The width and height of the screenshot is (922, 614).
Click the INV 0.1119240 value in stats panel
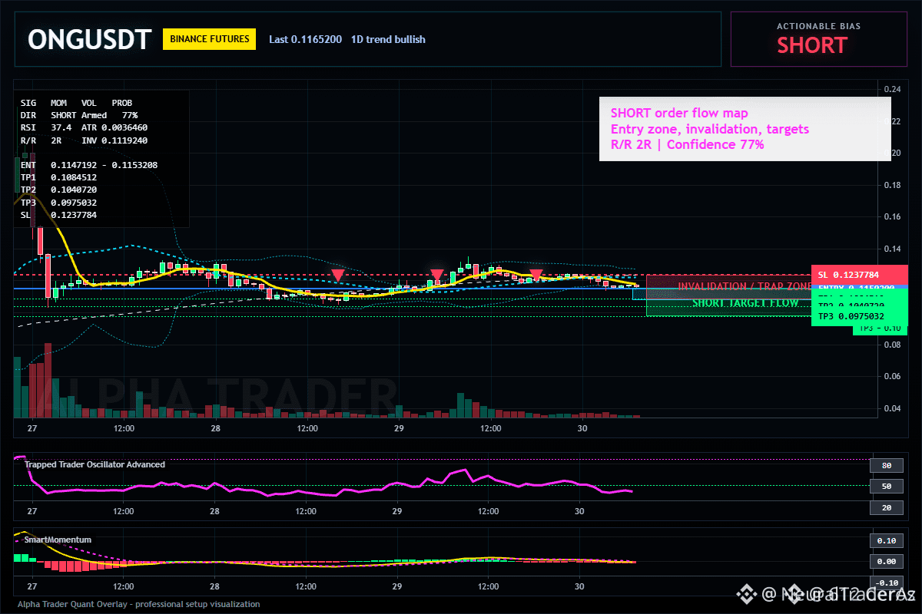click(x=114, y=140)
